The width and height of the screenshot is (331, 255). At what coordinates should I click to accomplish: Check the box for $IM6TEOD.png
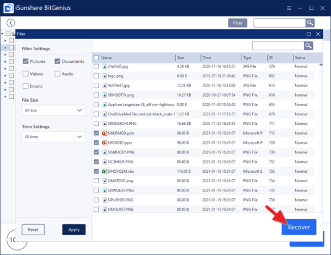(x=96, y=180)
